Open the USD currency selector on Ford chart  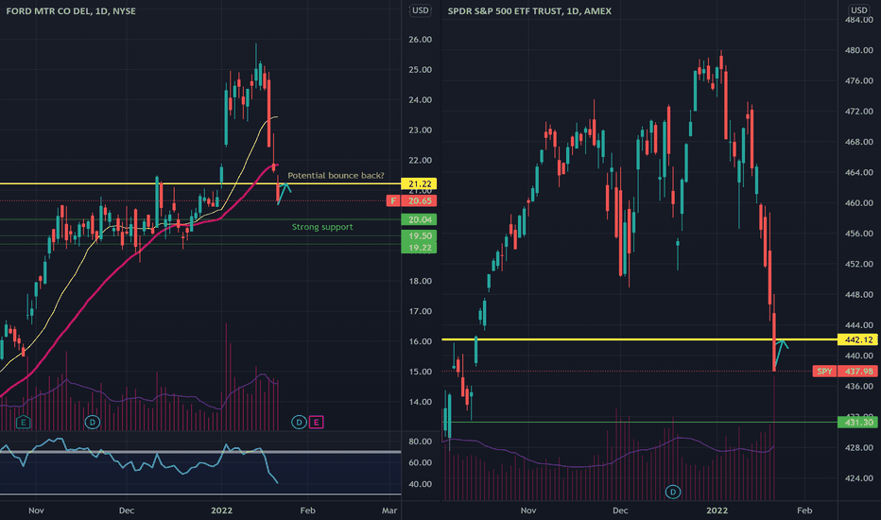coord(421,10)
